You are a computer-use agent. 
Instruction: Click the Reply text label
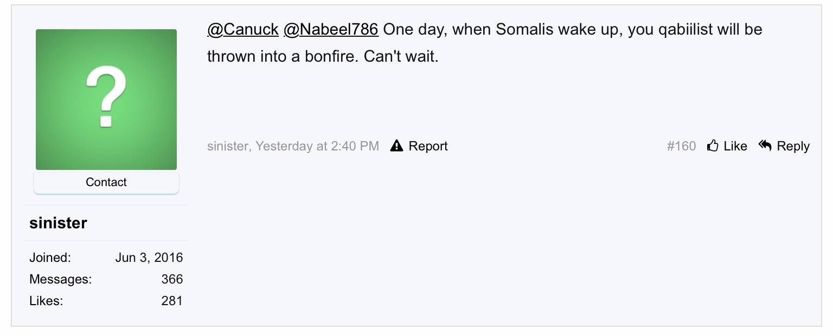point(793,146)
